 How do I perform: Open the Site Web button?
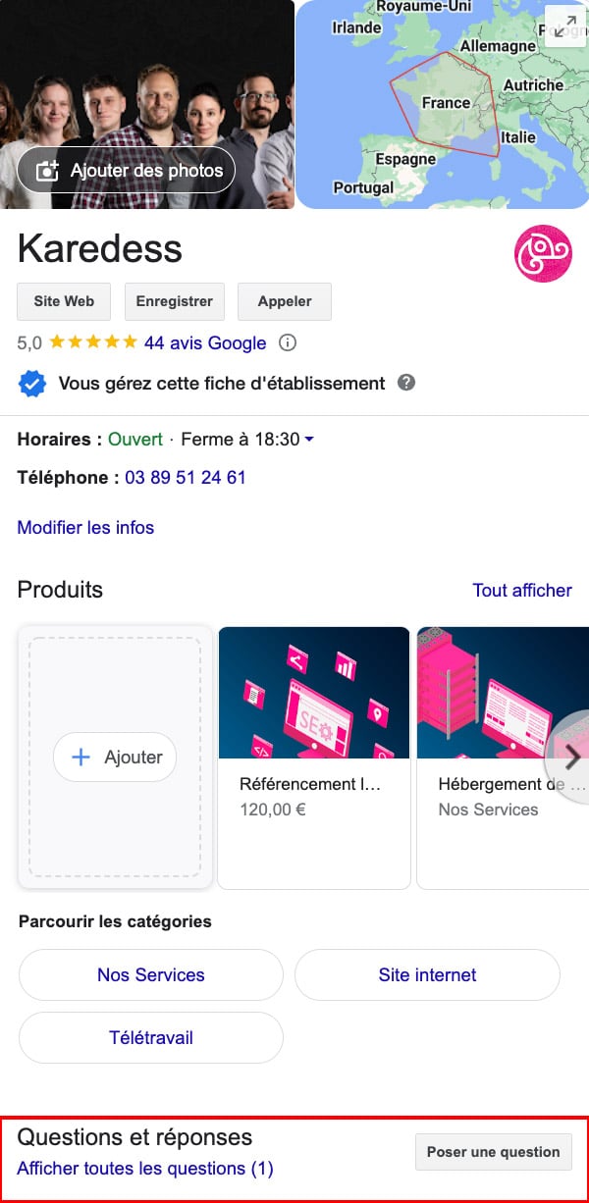click(x=64, y=302)
